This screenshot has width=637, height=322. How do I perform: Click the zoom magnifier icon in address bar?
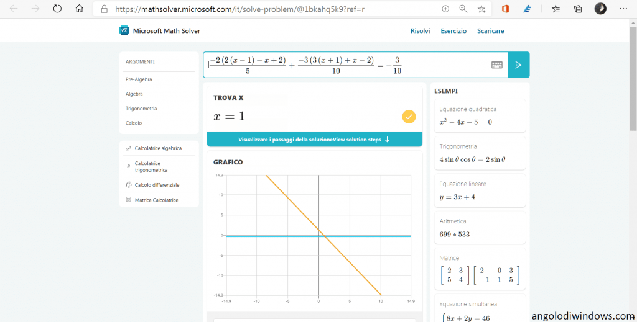pos(463,9)
